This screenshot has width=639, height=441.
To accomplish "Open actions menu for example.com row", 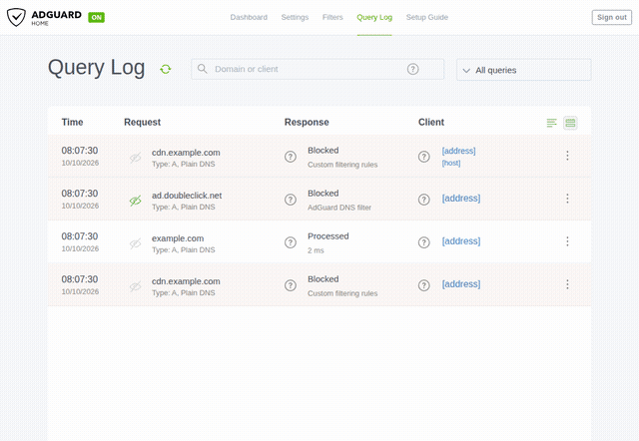I will tap(567, 241).
